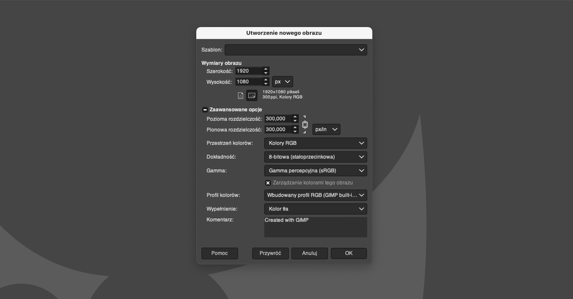Decrease Pionowa rozdzielczość with down arrow

click(x=295, y=131)
